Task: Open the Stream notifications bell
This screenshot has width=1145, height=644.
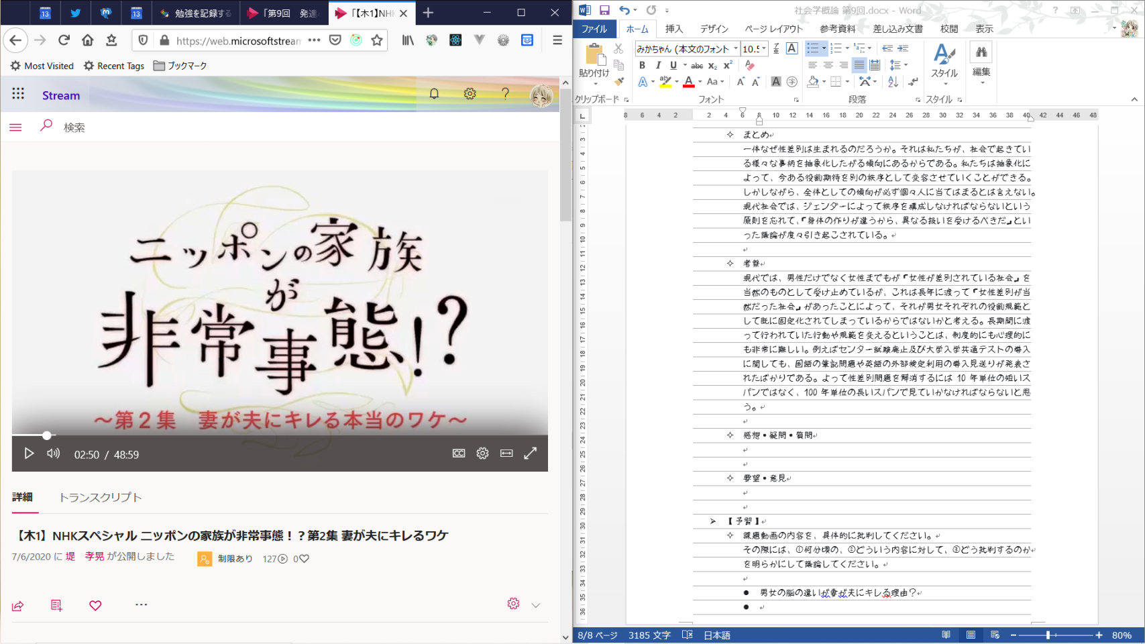Action: (434, 94)
